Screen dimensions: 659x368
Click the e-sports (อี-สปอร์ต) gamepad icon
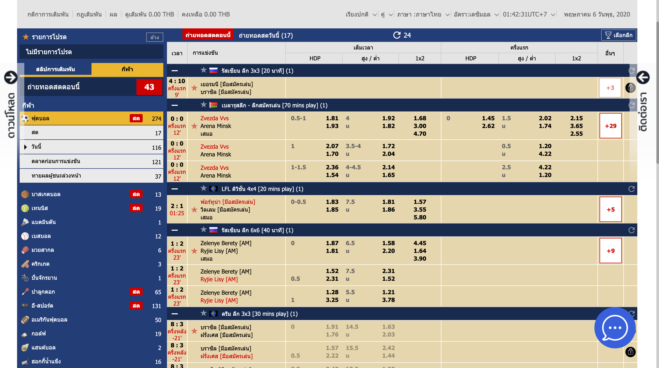pos(25,306)
